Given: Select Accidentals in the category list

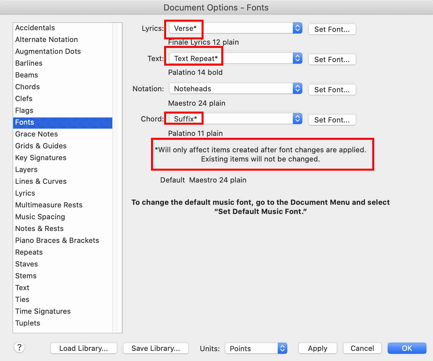Looking at the screenshot, I should click(x=35, y=28).
